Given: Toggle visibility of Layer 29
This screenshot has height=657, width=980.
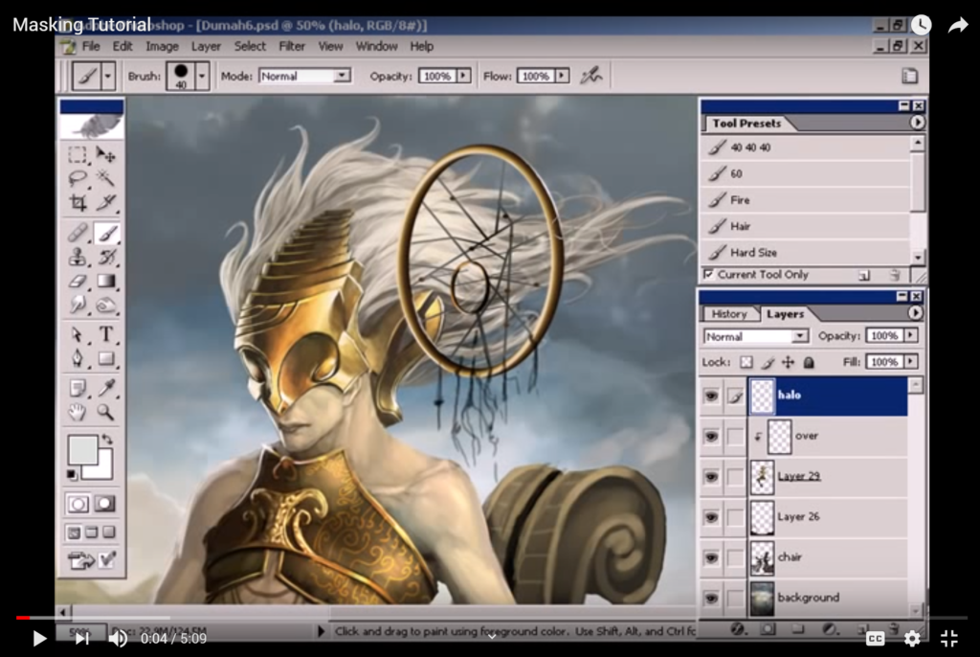Looking at the screenshot, I should pyautogui.click(x=711, y=477).
